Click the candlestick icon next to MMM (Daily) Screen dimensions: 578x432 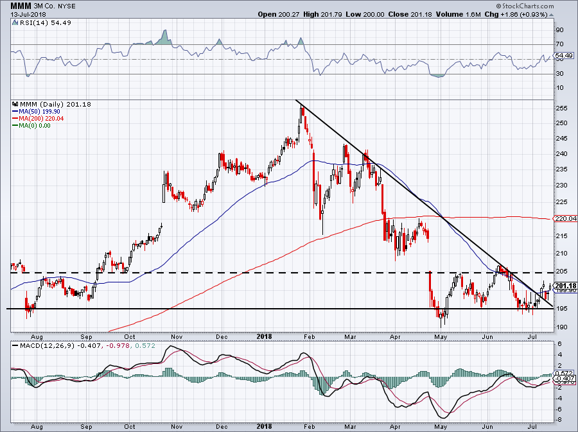(x=15, y=104)
